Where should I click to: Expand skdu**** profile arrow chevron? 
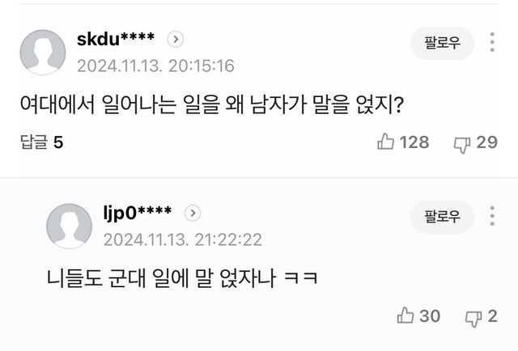point(176,39)
